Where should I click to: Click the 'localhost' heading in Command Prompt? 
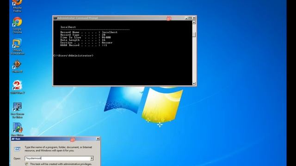click(68, 27)
